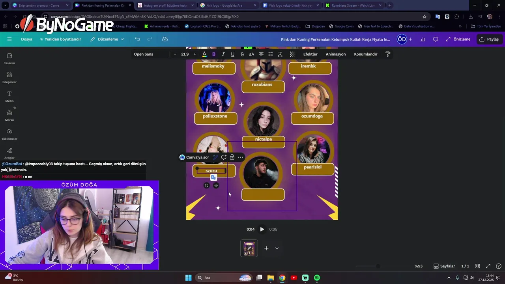Open the Konumlandır position panel

tap(366, 54)
